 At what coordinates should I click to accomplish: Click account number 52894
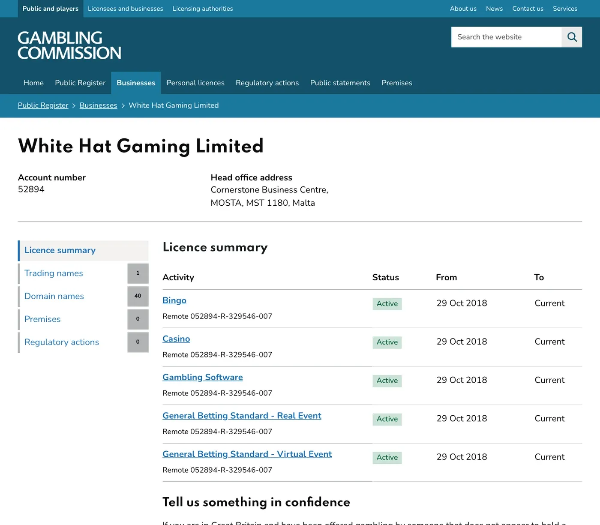coord(31,189)
